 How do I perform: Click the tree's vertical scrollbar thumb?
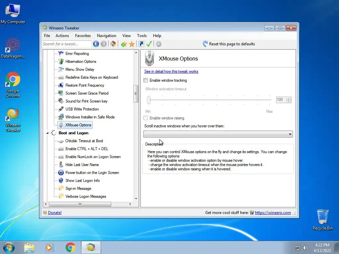click(x=136, y=94)
